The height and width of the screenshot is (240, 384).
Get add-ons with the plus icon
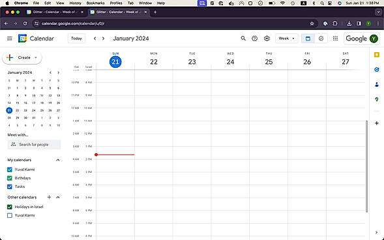[x=377, y=123]
